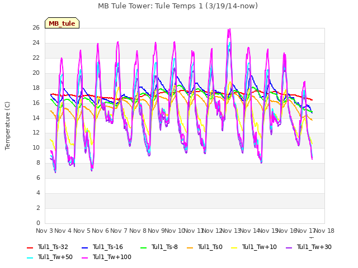Click the Nov 7 x-axis label
Image resolution: width=358 pixels, height=268 pixels.
[x=119, y=231]
